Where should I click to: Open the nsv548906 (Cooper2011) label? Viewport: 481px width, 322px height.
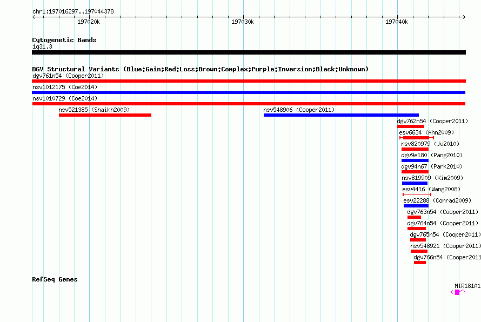click(299, 110)
